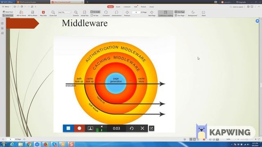Go to the Next Page

click(x=152, y=13)
